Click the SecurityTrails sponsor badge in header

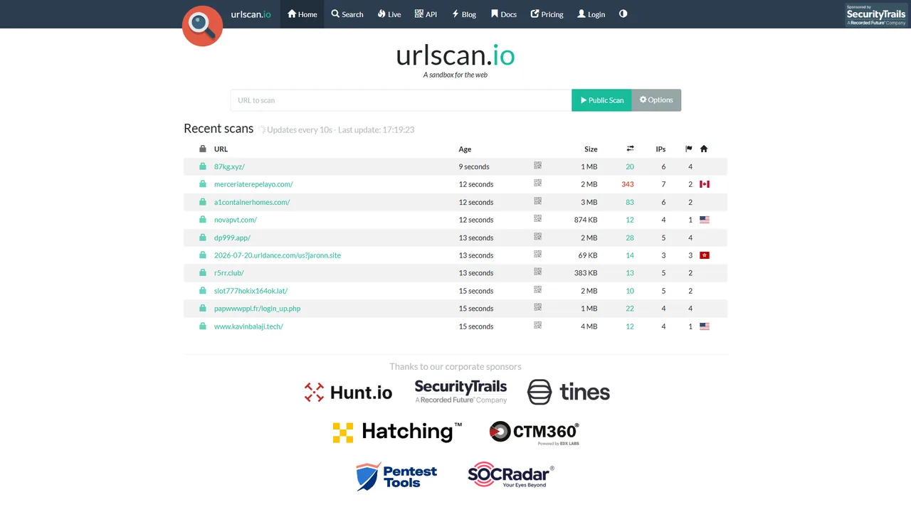click(876, 15)
